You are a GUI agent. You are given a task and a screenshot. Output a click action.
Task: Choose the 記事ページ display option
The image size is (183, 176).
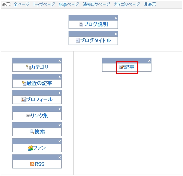(x=69, y=4)
